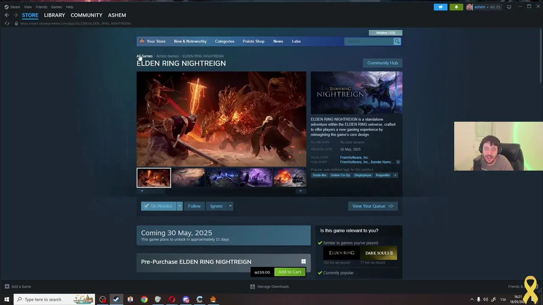This screenshot has width=543, height=305.
Task: Toggle the On Wishlist checkbox button
Action: tap(159, 206)
